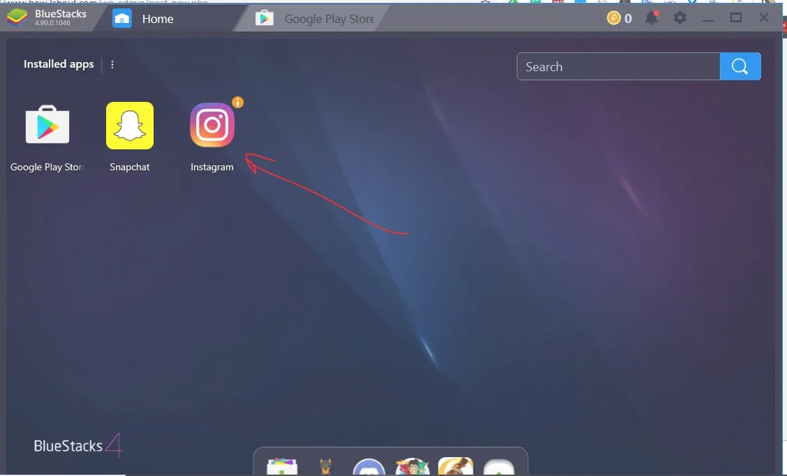This screenshot has height=476, width=787.
Task: Open the dog mascot icon in the dock
Action: pyautogui.click(x=325, y=467)
